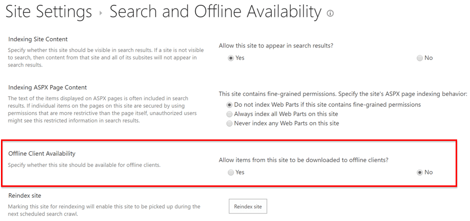This screenshot has width=470, height=221.
Task: Choose Never index any Web Parts
Action: 229,124
